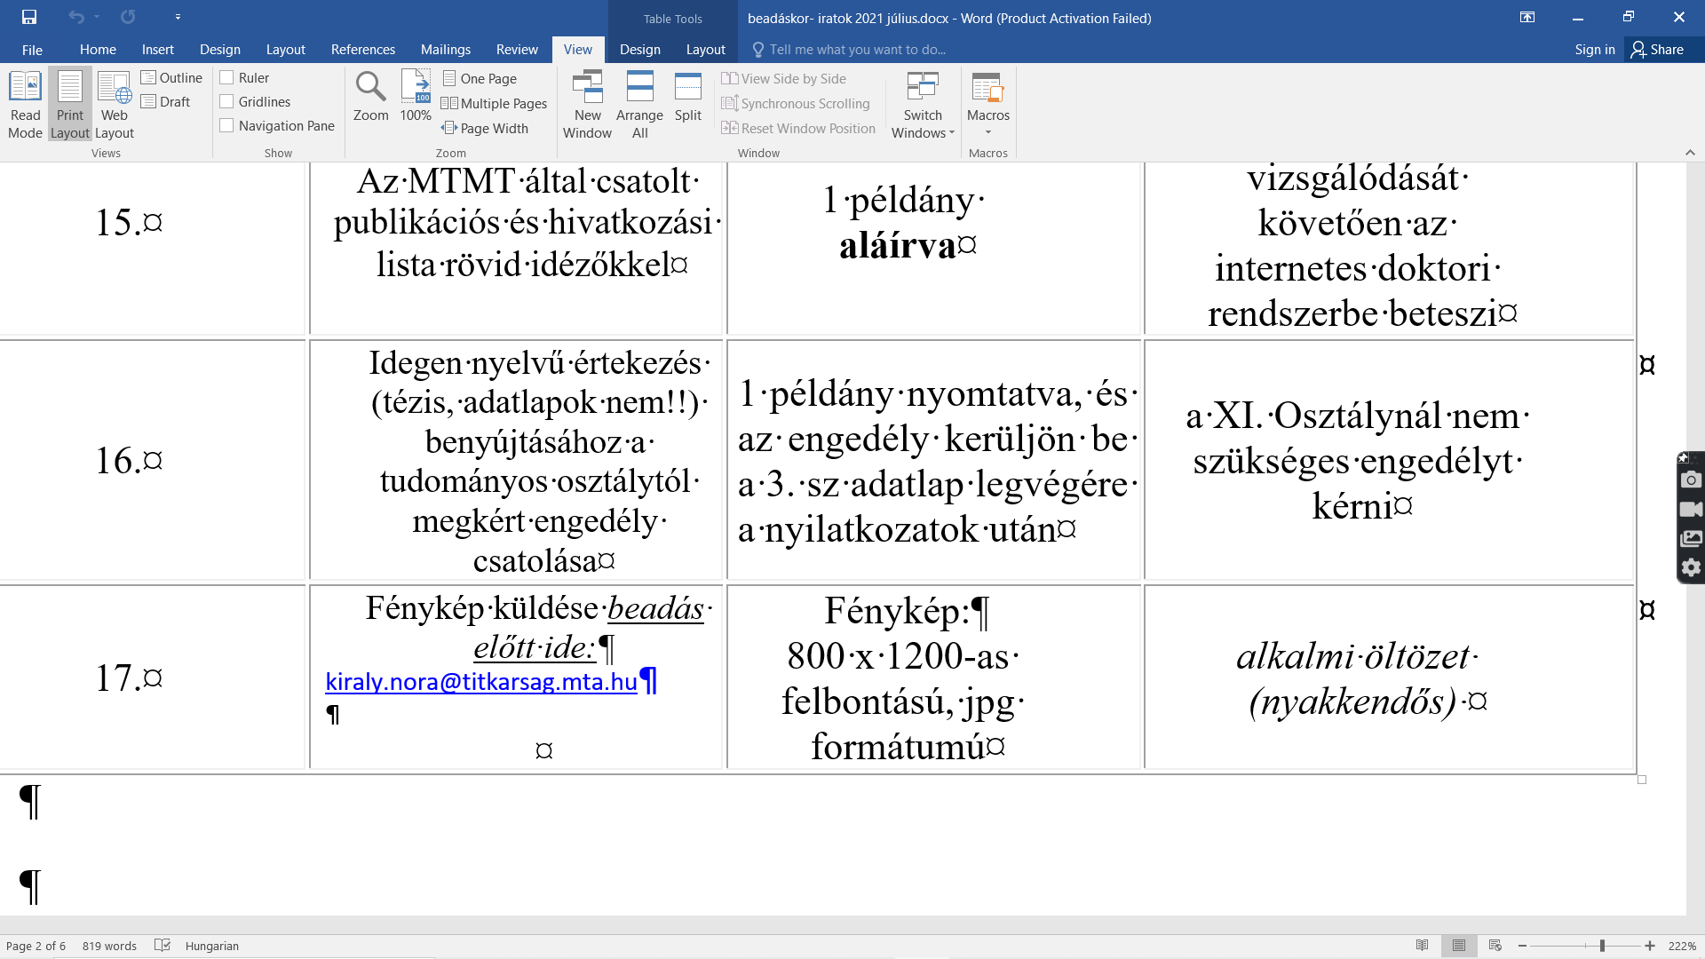Open the Home tab
The width and height of the screenshot is (1705, 959).
pyautogui.click(x=98, y=50)
